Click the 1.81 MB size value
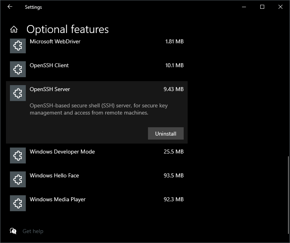Viewport: 290px width, 243px height. coord(175,41)
